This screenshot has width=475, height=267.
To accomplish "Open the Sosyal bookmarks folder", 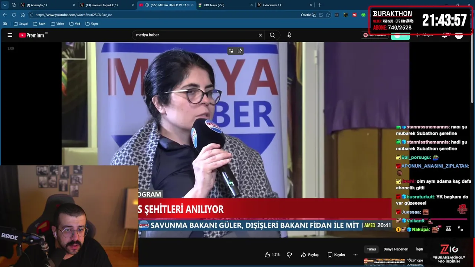I will point(20,24).
